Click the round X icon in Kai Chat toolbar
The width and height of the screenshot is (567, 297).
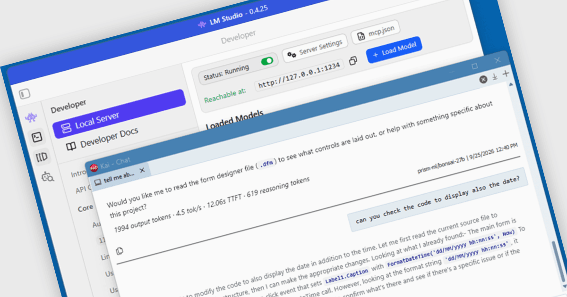pos(483,79)
